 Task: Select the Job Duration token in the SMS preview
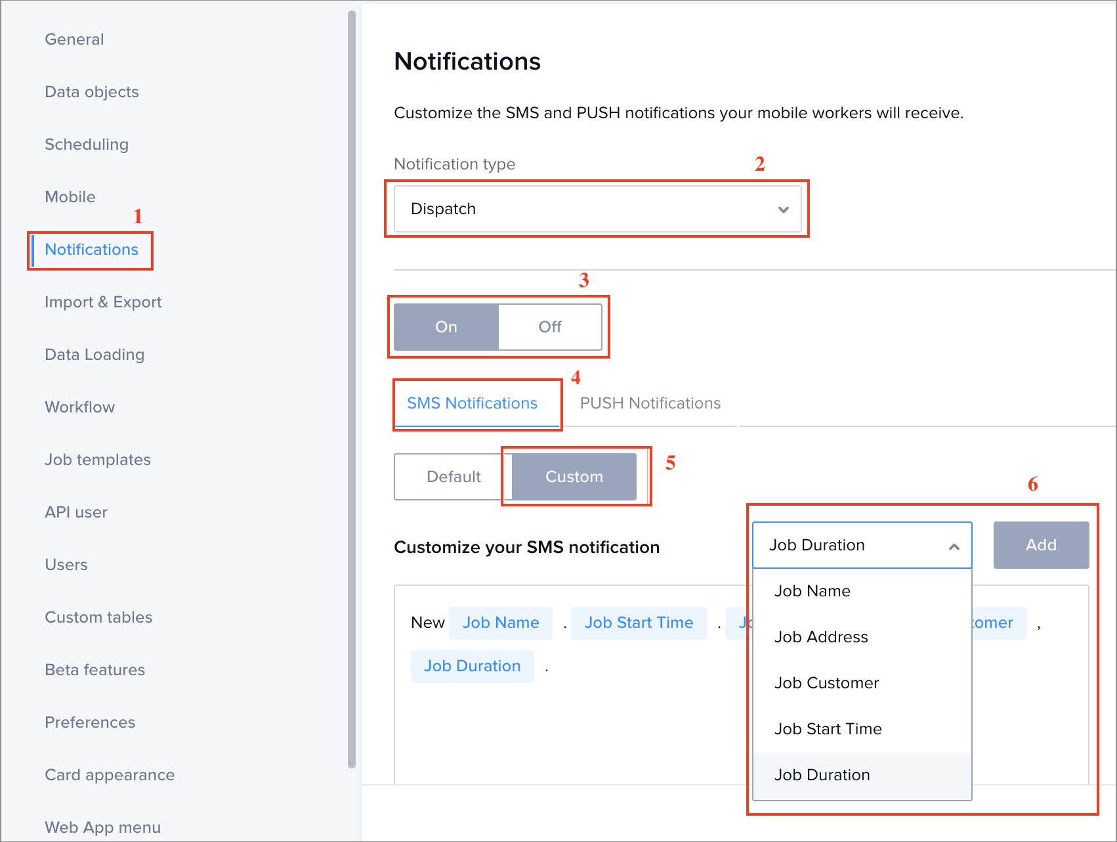click(x=472, y=665)
